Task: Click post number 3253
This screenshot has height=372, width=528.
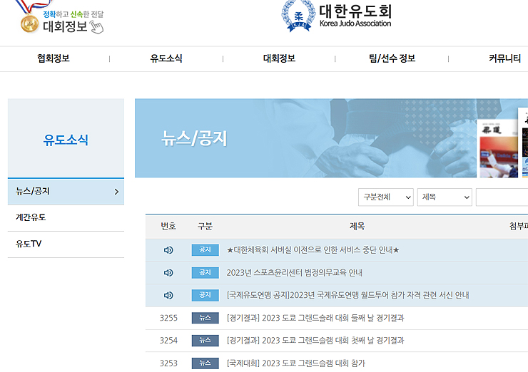Action: (168, 363)
